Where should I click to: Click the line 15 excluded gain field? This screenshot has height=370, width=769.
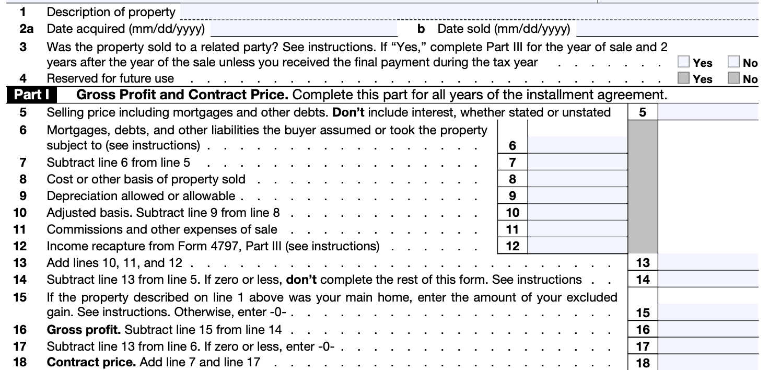point(708,313)
